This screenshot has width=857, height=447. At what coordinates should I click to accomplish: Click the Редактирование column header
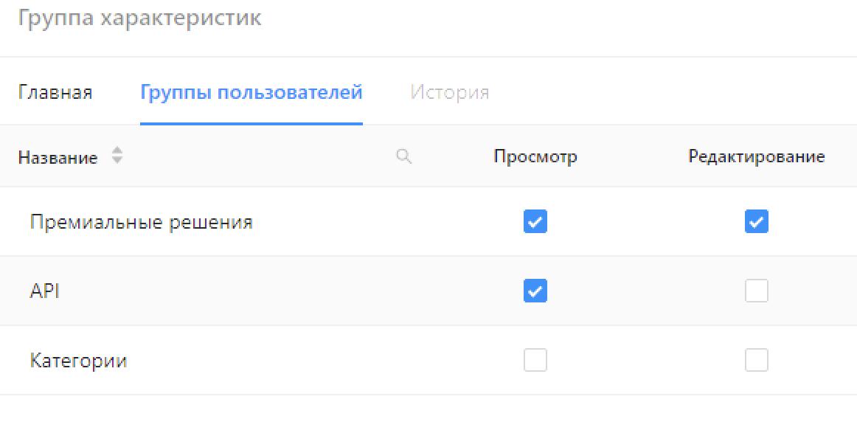[x=756, y=156]
